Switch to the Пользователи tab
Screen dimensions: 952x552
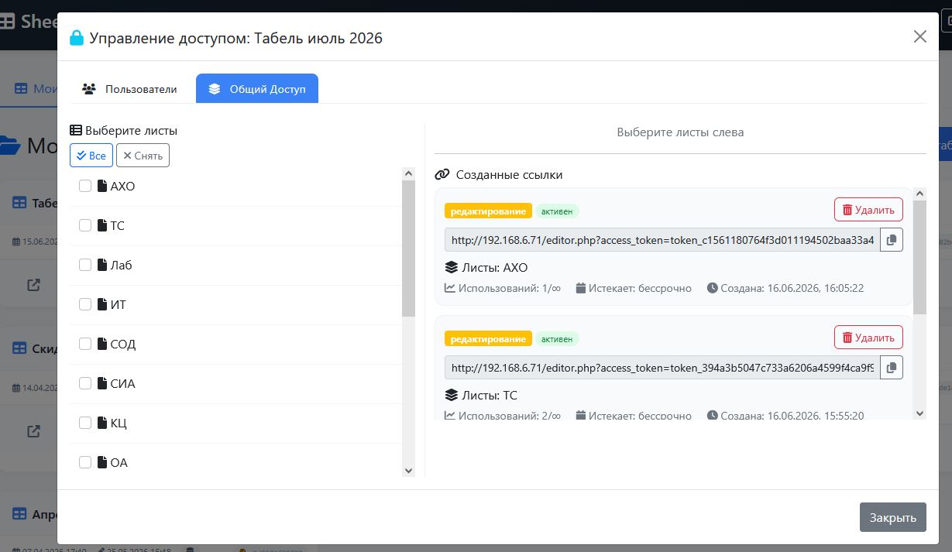tap(129, 89)
